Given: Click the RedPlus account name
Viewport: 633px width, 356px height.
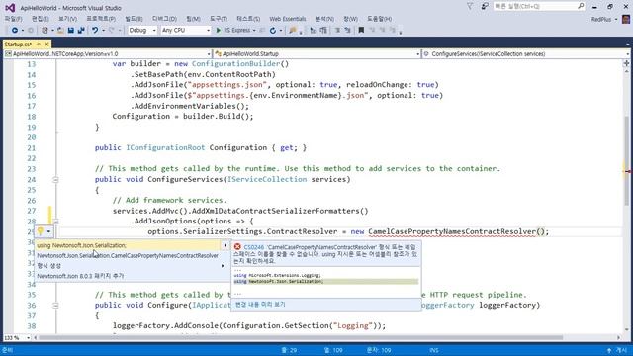Looking at the screenshot, I should tap(601, 20).
